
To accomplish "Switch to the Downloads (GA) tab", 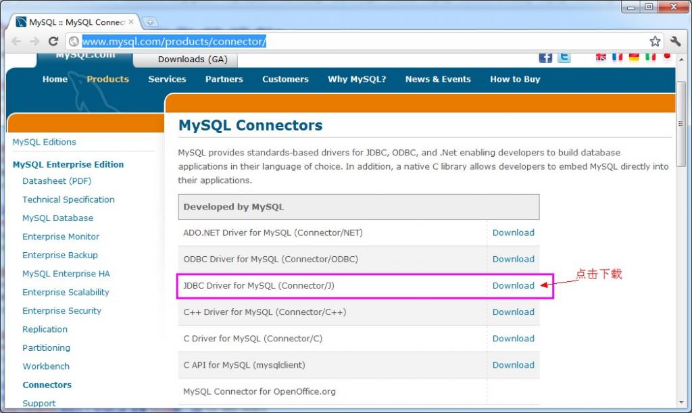I will pos(193,59).
